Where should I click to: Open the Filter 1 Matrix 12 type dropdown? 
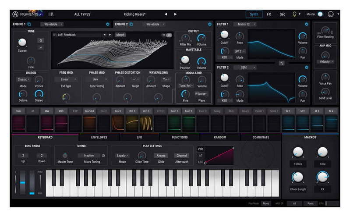(x=244, y=25)
